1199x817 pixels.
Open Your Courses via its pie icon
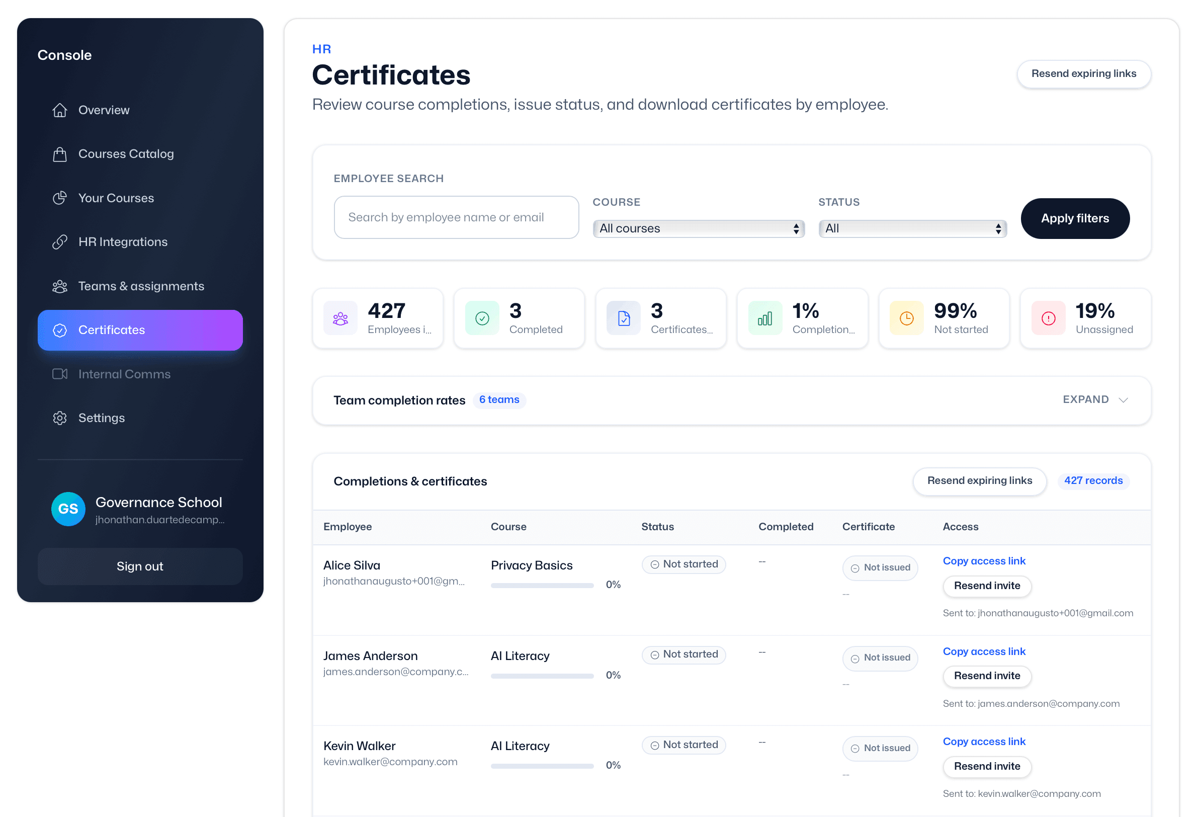(59, 197)
